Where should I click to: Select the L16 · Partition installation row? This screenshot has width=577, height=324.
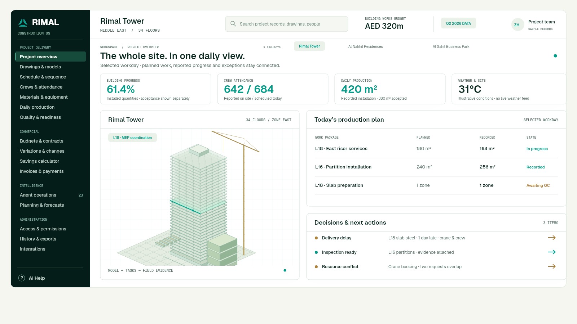pos(436,167)
